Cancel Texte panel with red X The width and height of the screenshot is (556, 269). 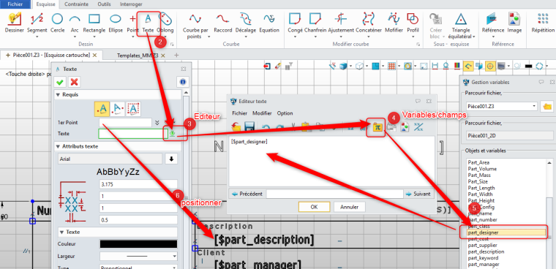click(74, 82)
